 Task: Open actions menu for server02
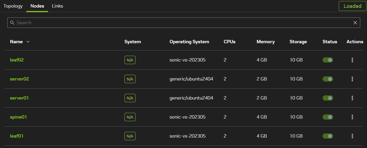click(x=352, y=79)
